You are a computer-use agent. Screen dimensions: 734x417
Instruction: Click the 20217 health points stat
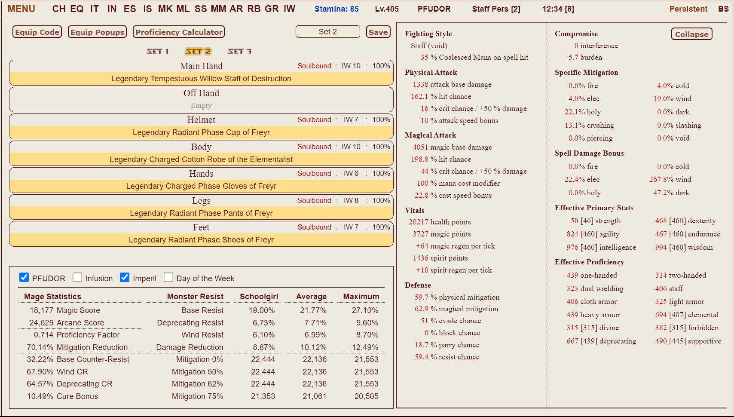coord(440,222)
